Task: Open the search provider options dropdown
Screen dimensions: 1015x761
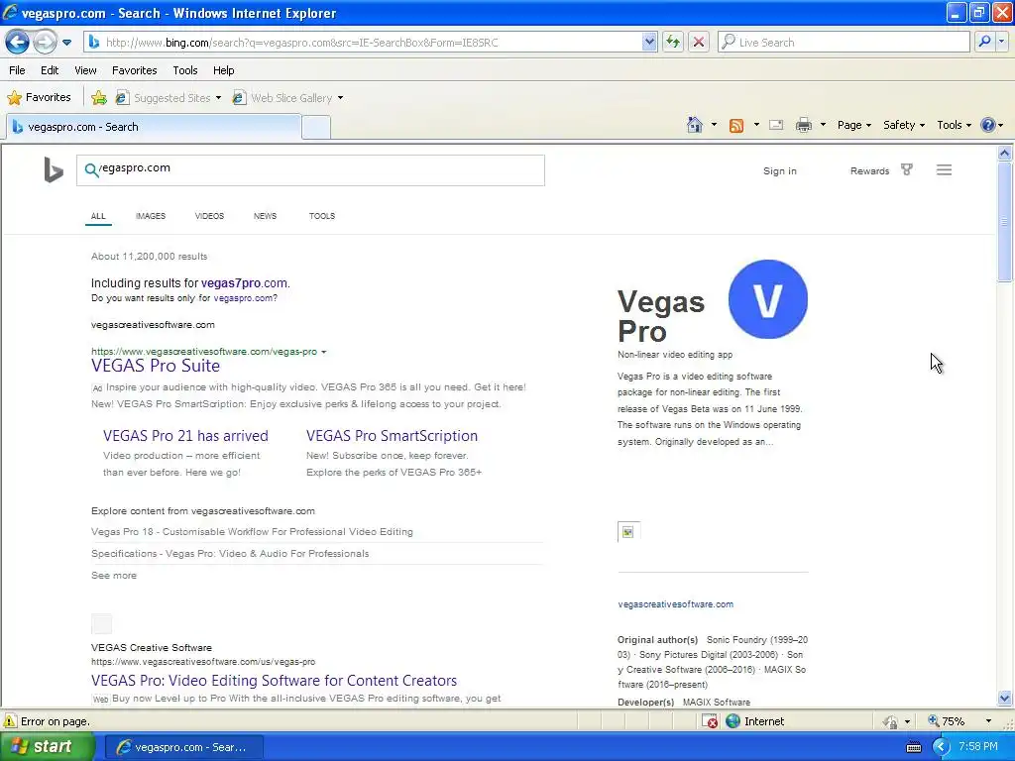Action: tap(1001, 42)
